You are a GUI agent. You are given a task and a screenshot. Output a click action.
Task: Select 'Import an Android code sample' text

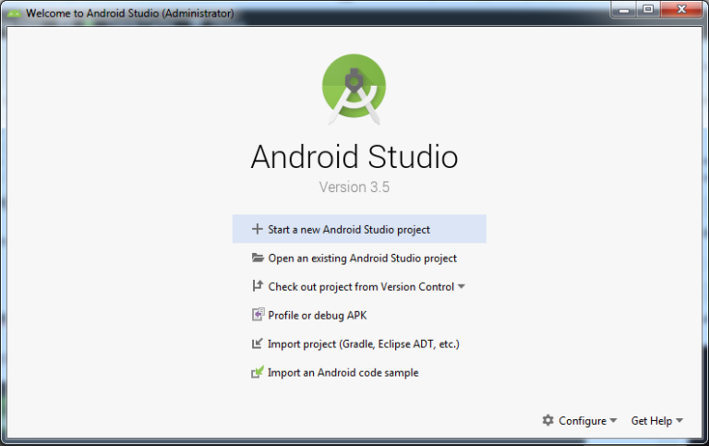(342, 373)
